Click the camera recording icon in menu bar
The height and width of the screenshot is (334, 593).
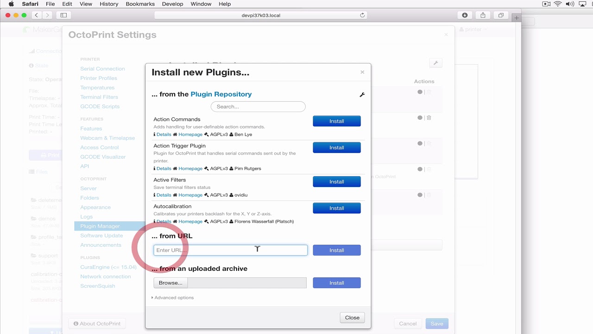546,4
